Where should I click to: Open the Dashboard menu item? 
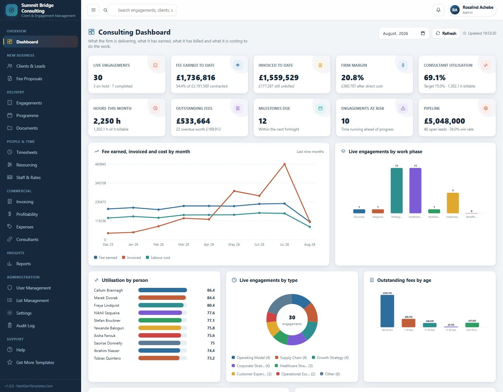tap(41, 42)
